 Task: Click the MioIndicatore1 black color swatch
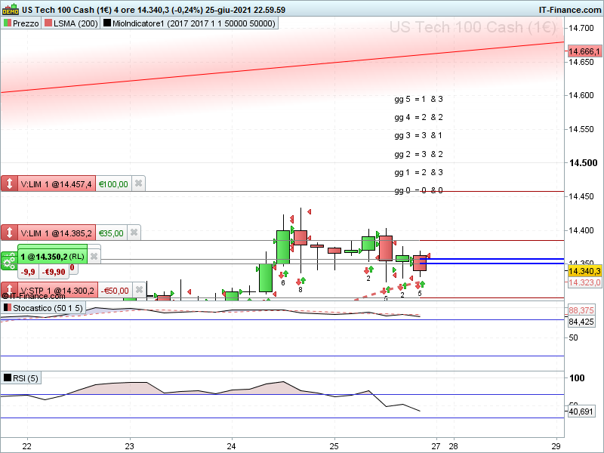tap(107, 23)
